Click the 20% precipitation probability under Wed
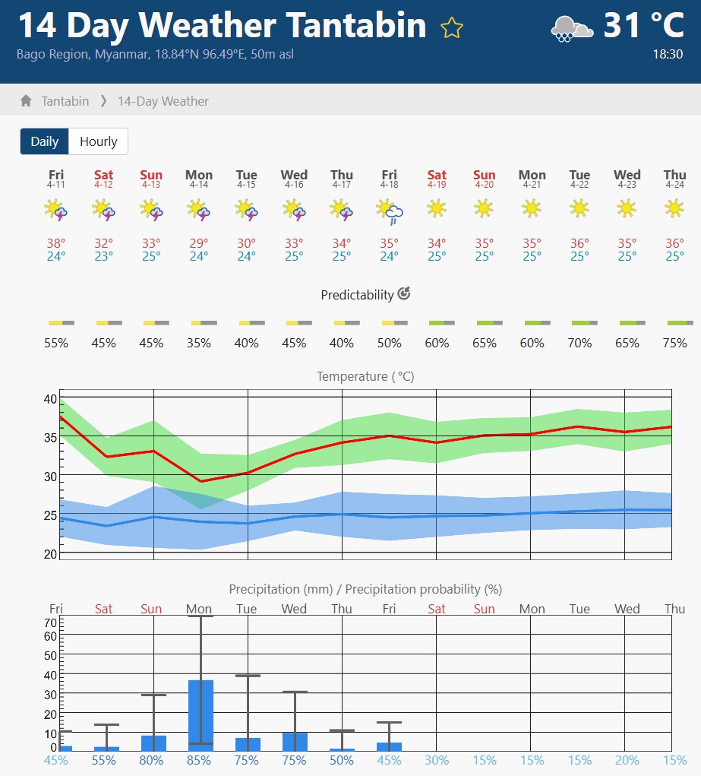This screenshot has height=776, width=701. [x=627, y=760]
